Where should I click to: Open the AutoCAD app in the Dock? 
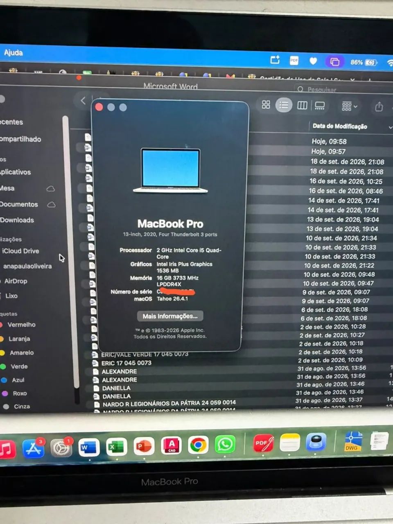point(171,446)
